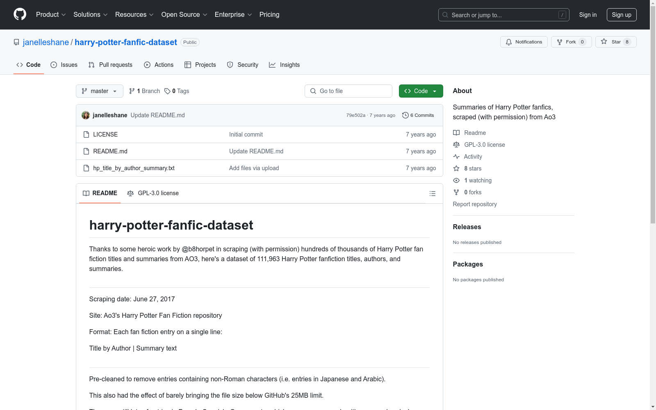The width and height of the screenshot is (656, 410).
Task: Click the bell icon in Notifications button
Action: click(x=509, y=42)
